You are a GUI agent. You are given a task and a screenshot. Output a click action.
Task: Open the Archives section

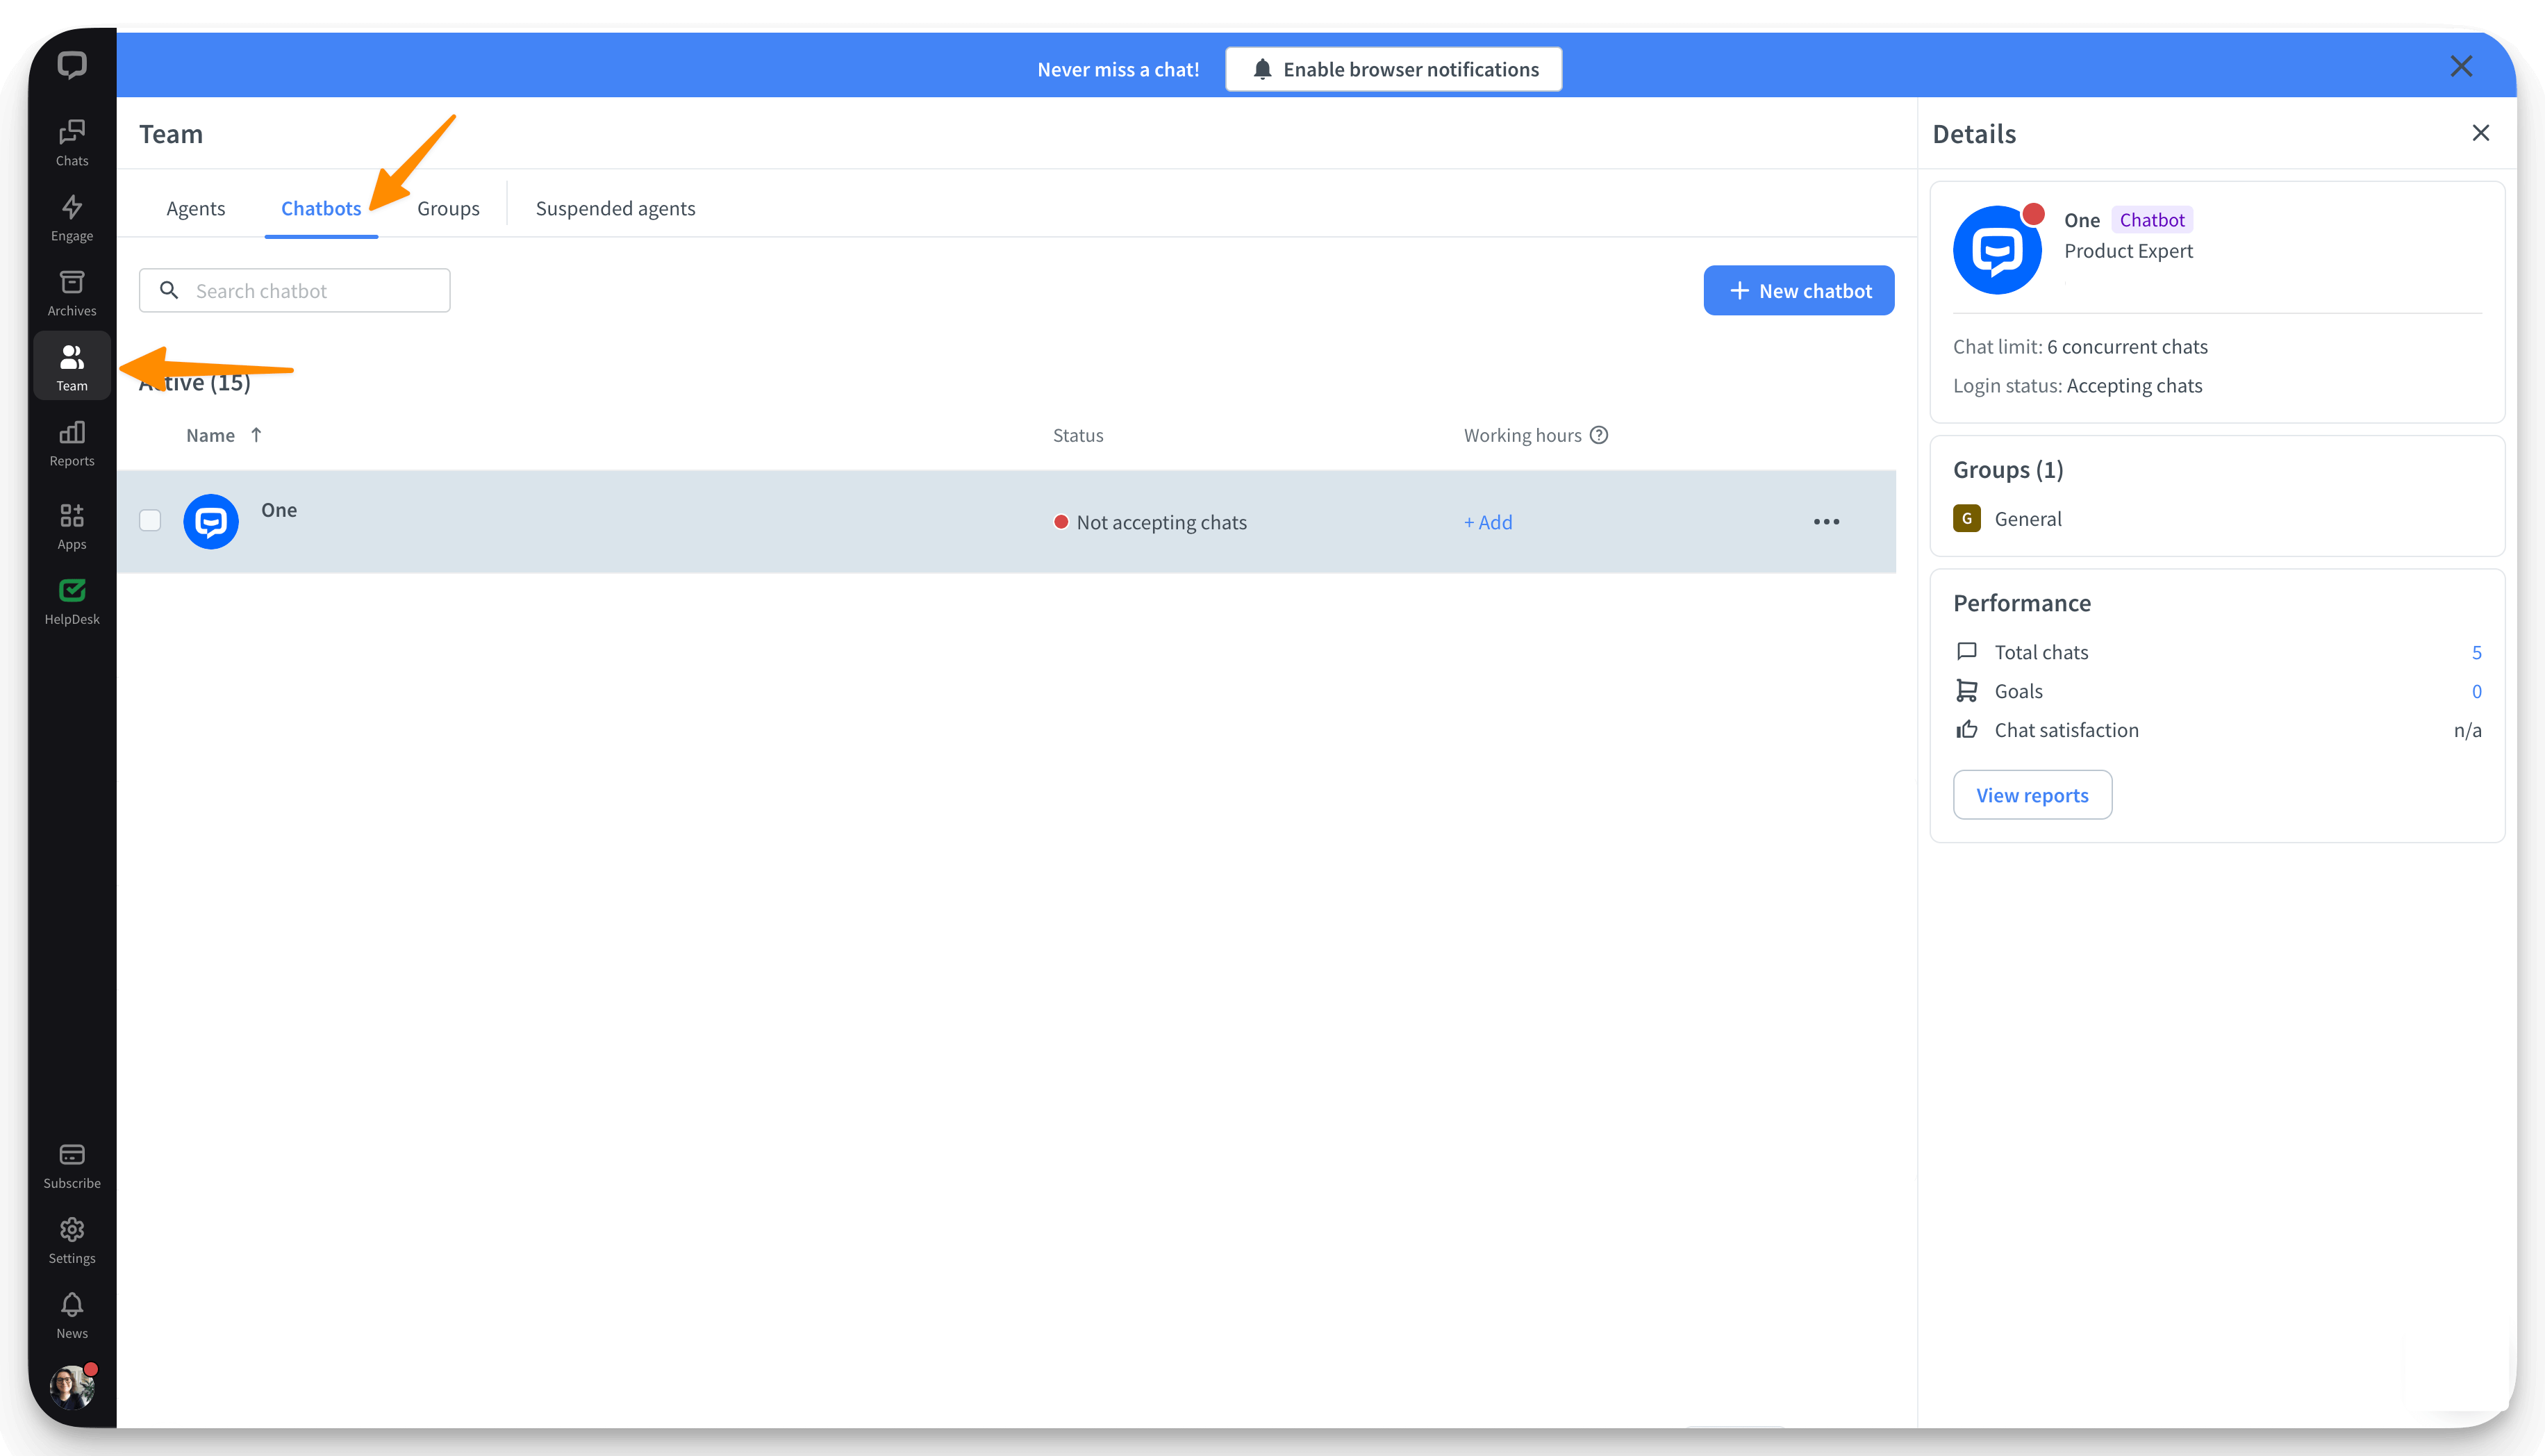[x=72, y=293]
